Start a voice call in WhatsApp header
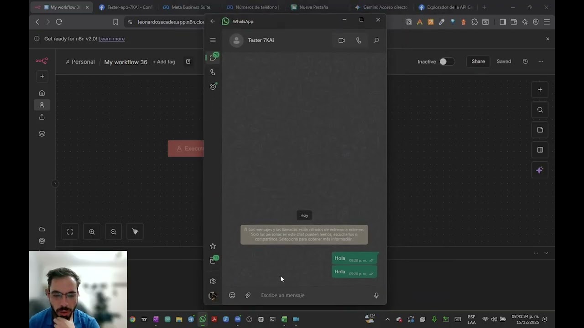The height and width of the screenshot is (328, 584). tap(359, 41)
